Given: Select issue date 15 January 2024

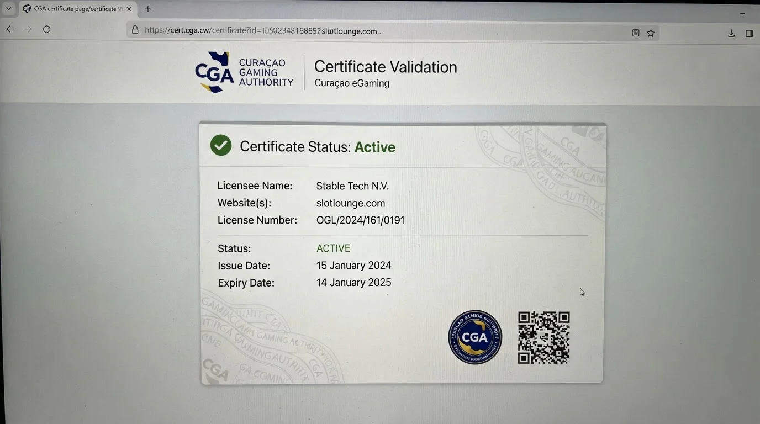Looking at the screenshot, I should click(353, 266).
